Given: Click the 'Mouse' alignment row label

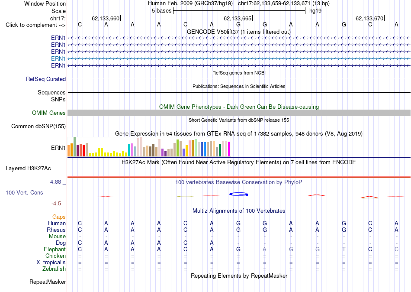Looking at the screenshot, I should pos(57,237).
